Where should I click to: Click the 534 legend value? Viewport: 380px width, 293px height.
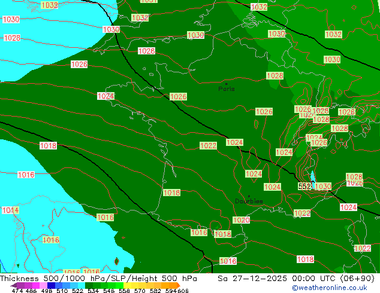[x=93, y=291]
